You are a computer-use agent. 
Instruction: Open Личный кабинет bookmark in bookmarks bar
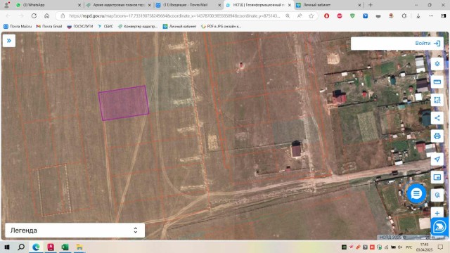click(x=180, y=27)
